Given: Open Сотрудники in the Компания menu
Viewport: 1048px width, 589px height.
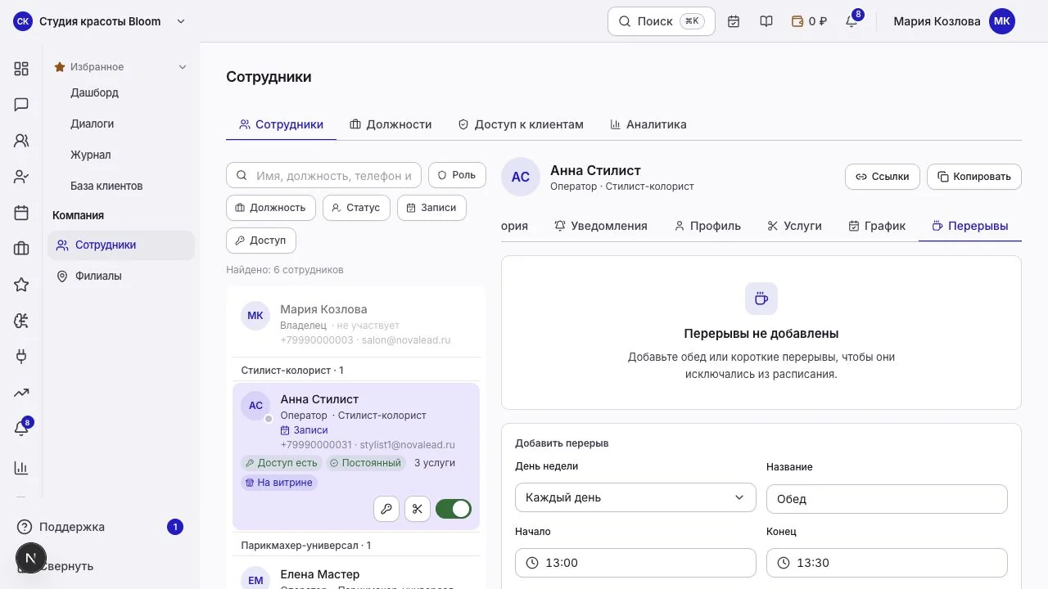Looking at the screenshot, I should (121, 245).
